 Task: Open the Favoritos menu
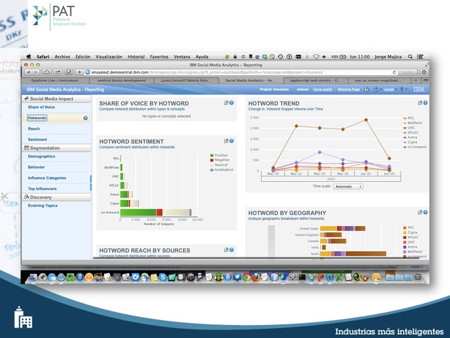(x=159, y=57)
